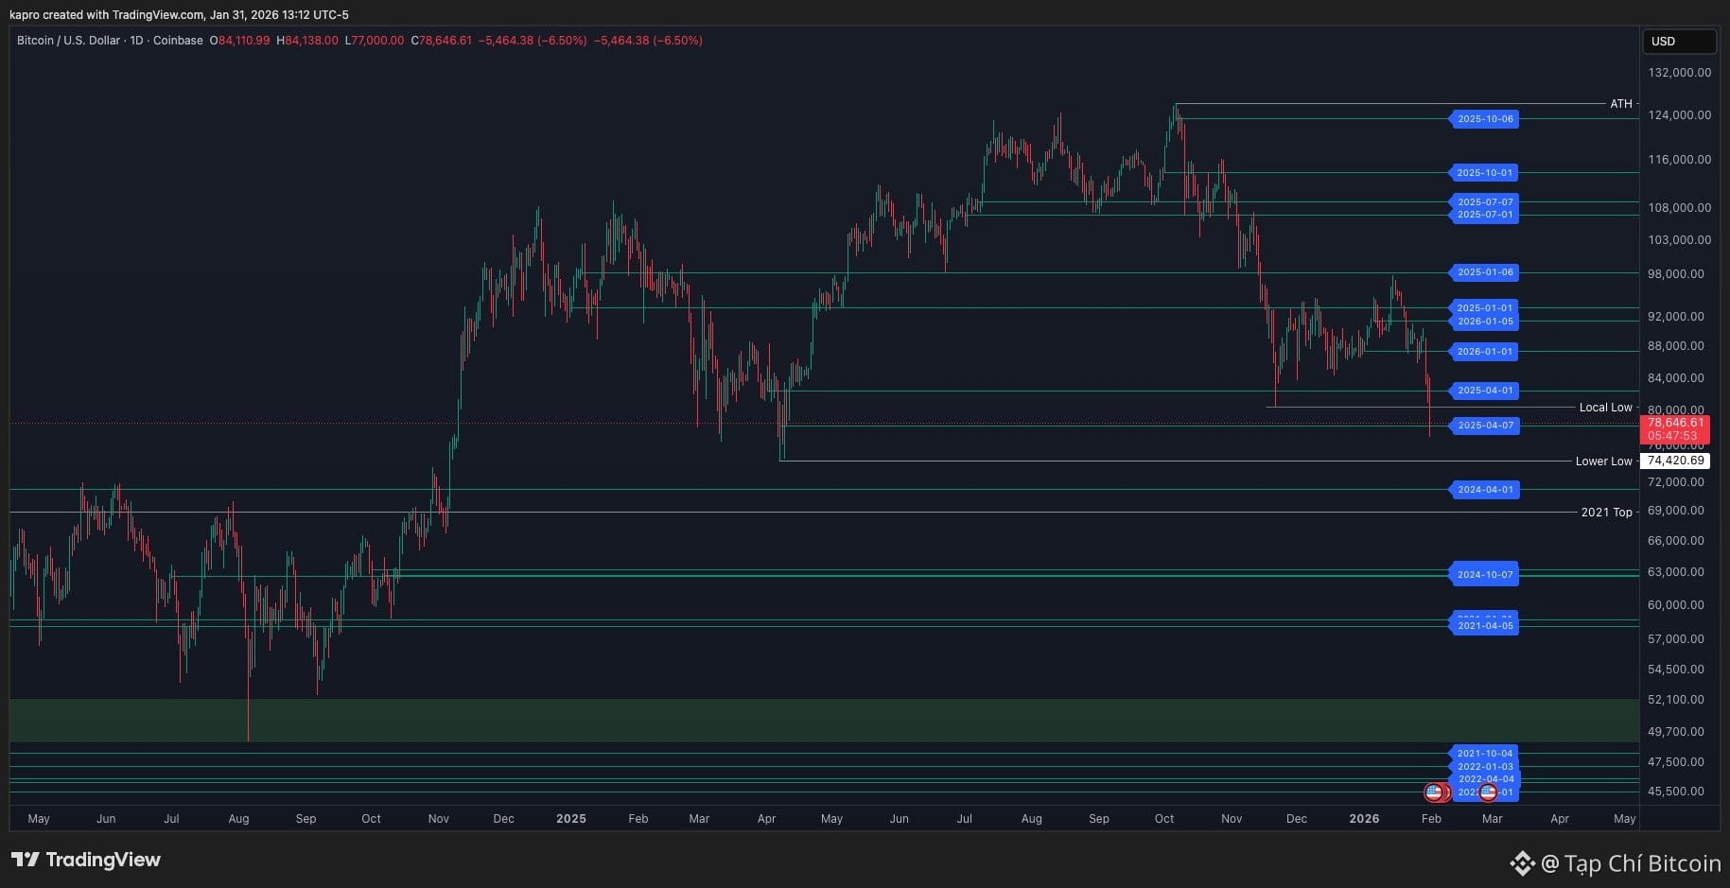Click the Binance logo watermark icon
The width and height of the screenshot is (1730, 888).
click(x=1522, y=862)
